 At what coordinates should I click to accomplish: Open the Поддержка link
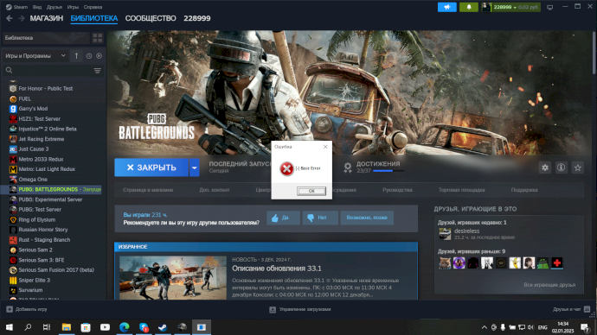[524, 190]
